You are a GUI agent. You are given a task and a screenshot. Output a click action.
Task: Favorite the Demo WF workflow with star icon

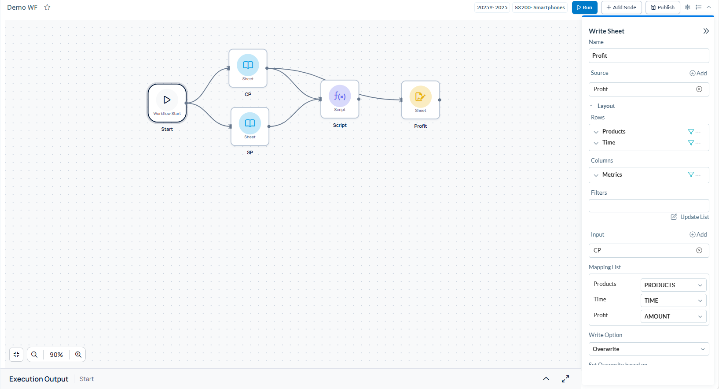point(47,7)
